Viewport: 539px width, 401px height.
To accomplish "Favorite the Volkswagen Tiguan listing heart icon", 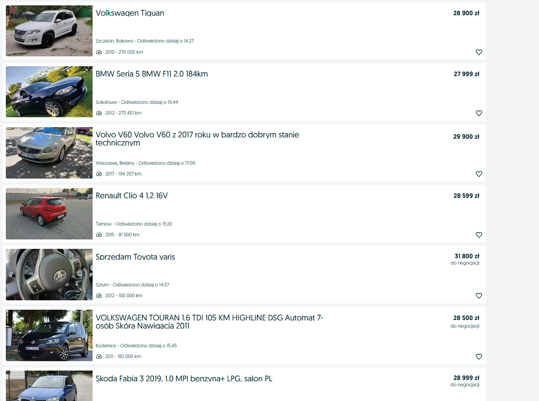I will [479, 52].
